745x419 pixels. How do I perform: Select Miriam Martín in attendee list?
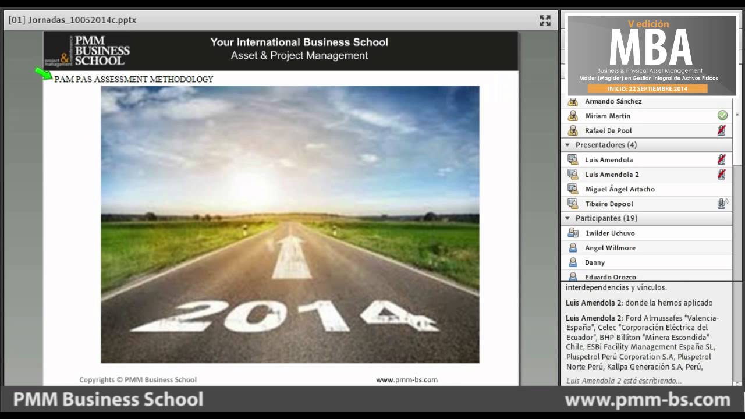[647, 116]
